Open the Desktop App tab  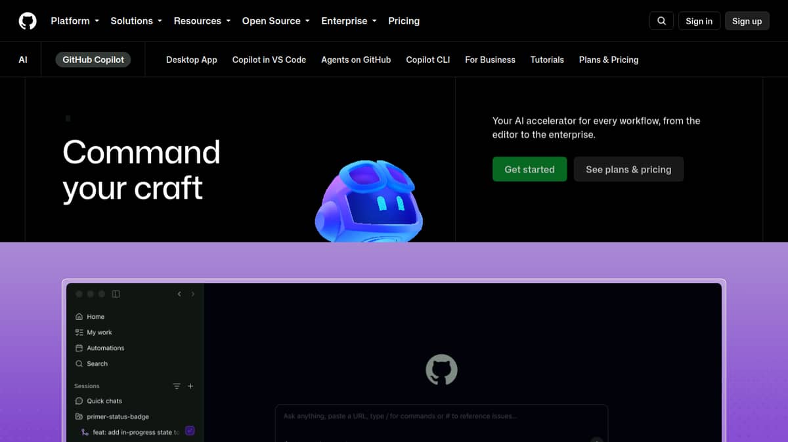tap(192, 60)
